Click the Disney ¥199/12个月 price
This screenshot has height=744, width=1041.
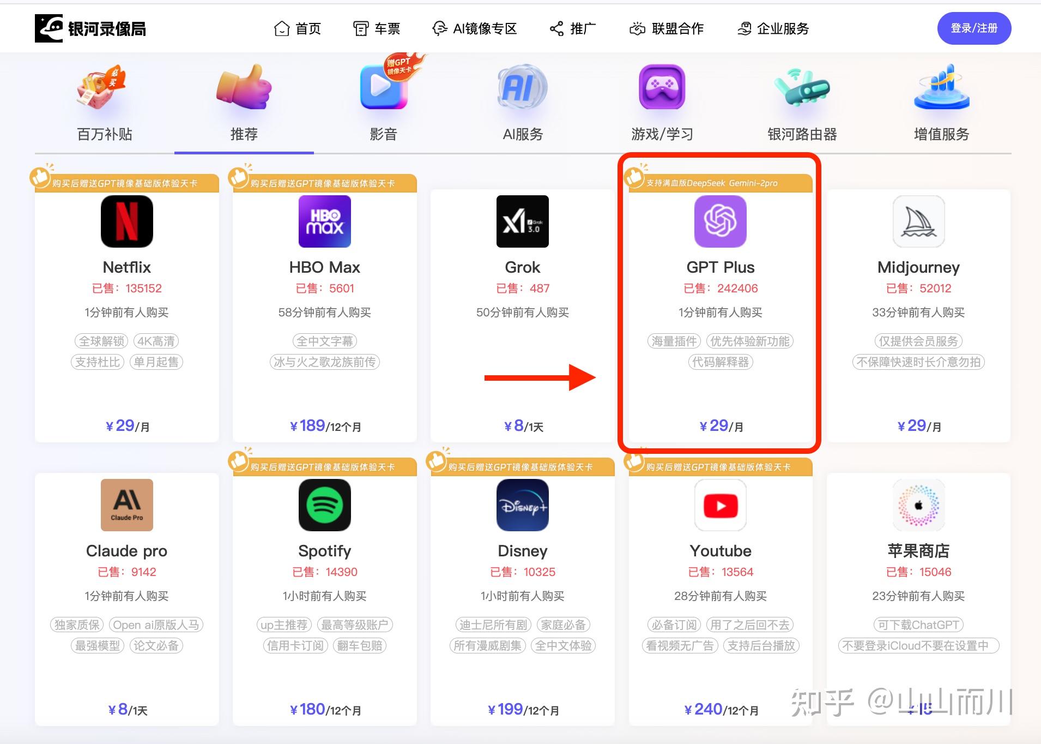(523, 709)
